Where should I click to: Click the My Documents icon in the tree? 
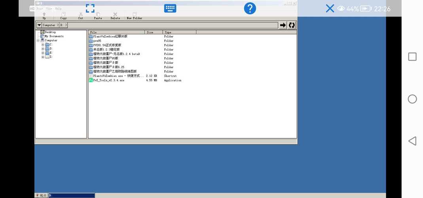coord(42,36)
